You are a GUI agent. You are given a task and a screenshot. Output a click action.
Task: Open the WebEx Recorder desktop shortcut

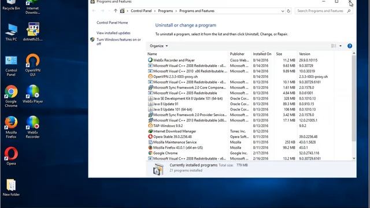(x=32, y=127)
